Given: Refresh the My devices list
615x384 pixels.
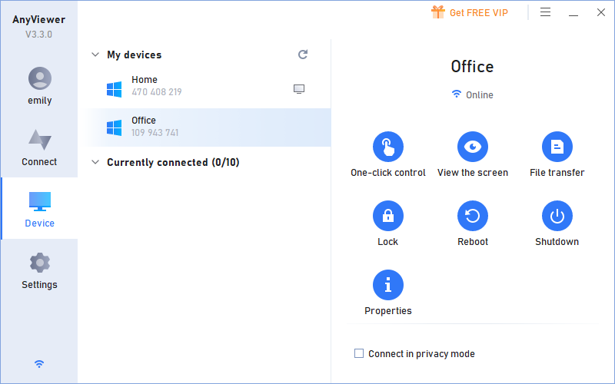Looking at the screenshot, I should tap(303, 55).
